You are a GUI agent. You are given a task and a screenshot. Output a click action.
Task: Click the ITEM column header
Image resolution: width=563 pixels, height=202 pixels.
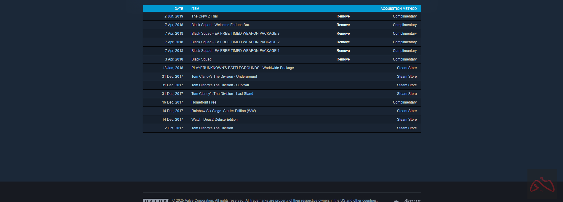(195, 9)
